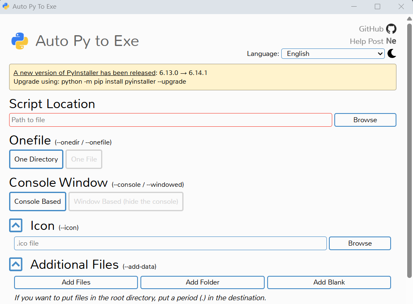Select the One File option
Viewport: 413px width, 304px height.
click(84, 159)
